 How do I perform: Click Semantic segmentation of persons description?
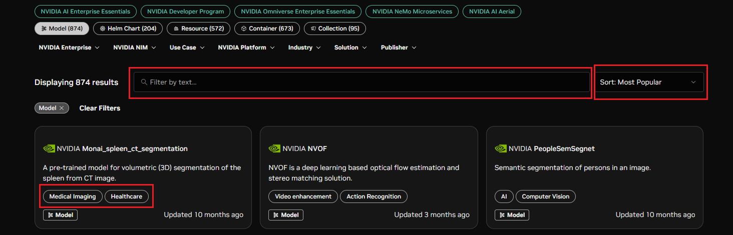coord(573,168)
